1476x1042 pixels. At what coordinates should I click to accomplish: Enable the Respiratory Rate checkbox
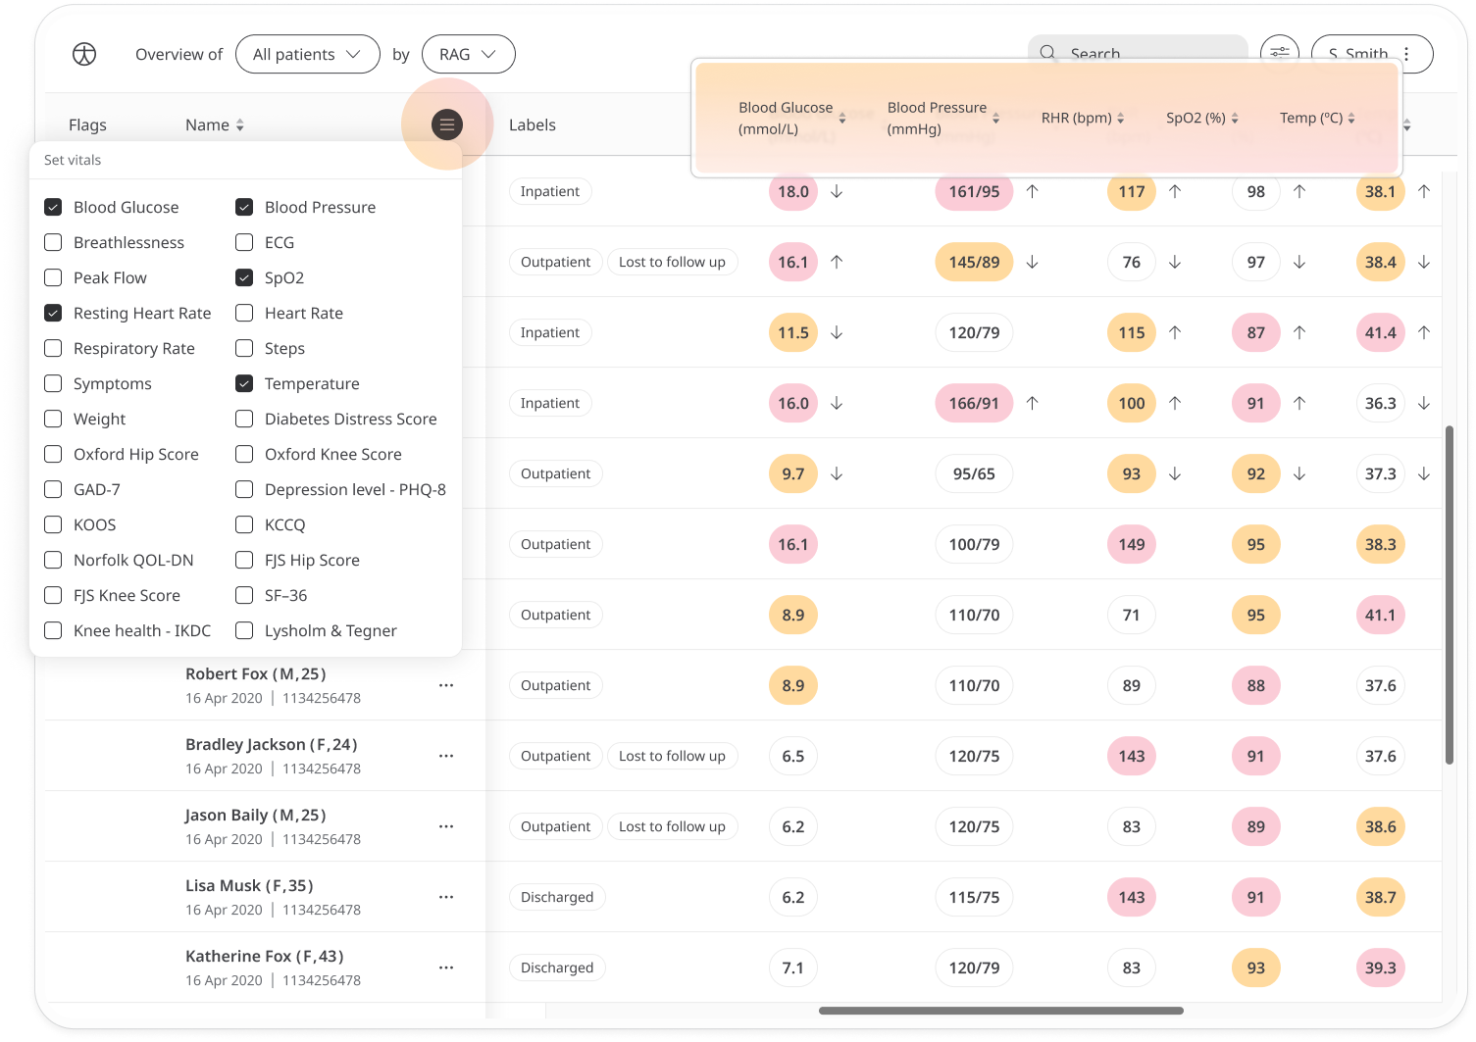tap(53, 348)
